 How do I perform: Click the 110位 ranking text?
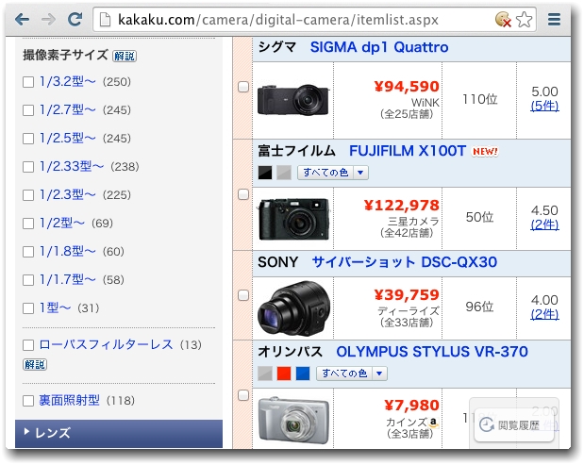[479, 99]
